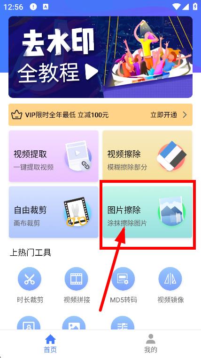Switch to the 首页 home tab
This screenshot has width=201, height=358.
pyautogui.click(x=50, y=343)
